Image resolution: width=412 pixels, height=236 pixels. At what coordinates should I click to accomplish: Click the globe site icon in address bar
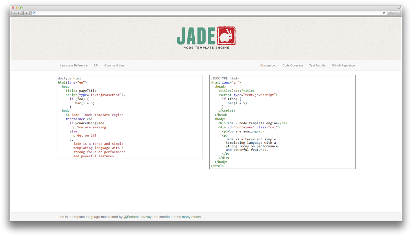[34, 13]
